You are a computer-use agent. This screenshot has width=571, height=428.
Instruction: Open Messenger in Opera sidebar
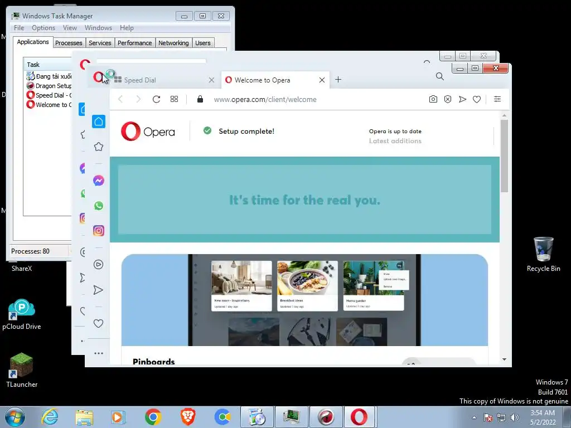pos(98,181)
